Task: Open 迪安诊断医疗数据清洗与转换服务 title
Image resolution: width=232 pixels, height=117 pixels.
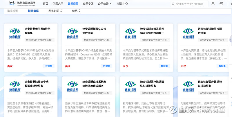Action: (x=152, y=84)
